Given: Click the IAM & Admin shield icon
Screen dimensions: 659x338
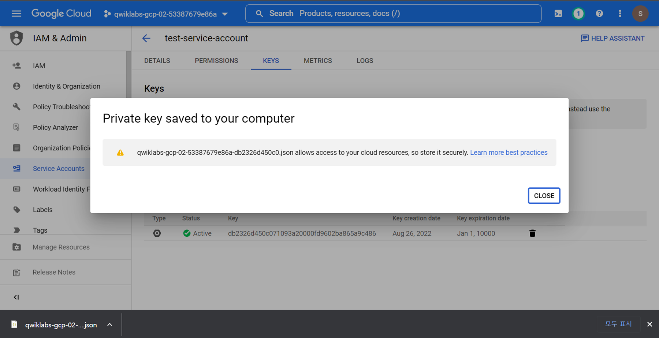Looking at the screenshot, I should pos(16,38).
